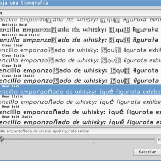Click the font search input field
The height and width of the screenshot is (161, 161).
click(x=80, y=13)
